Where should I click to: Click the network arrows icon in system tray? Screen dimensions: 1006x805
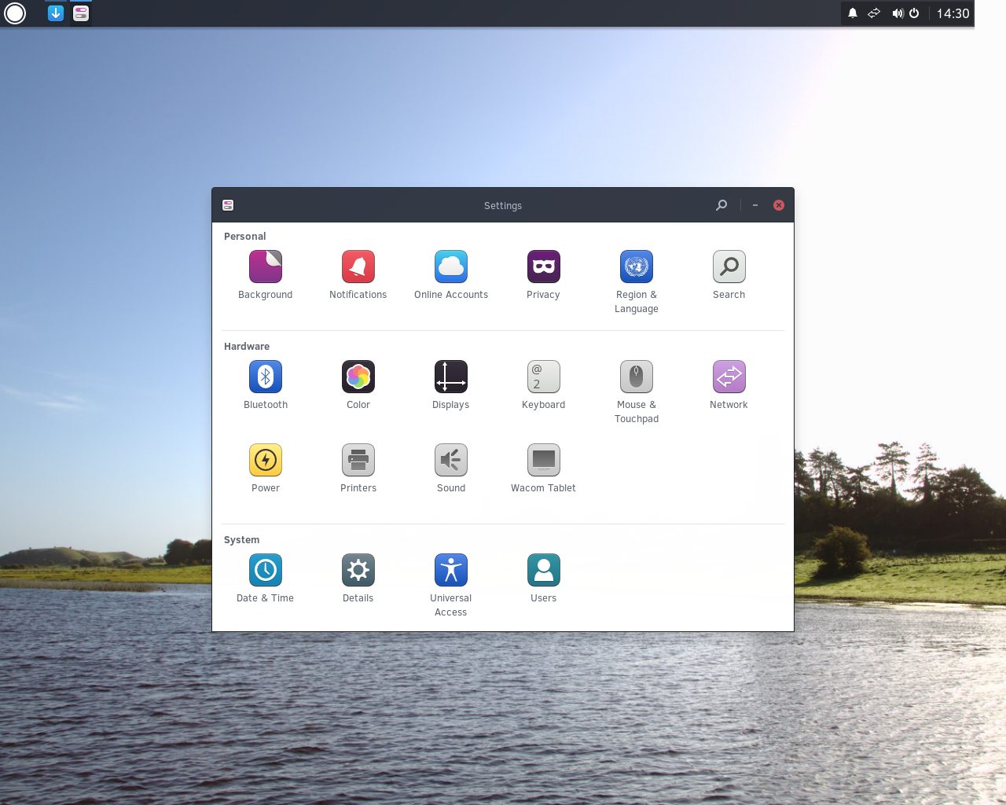click(x=874, y=13)
